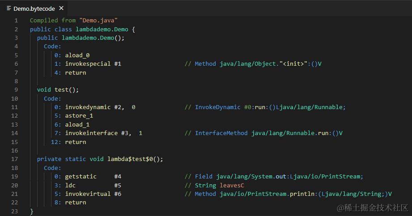The width and height of the screenshot is (412, 216).
Task: Click line number 1 in the gutter
Action: click(16, 21)
